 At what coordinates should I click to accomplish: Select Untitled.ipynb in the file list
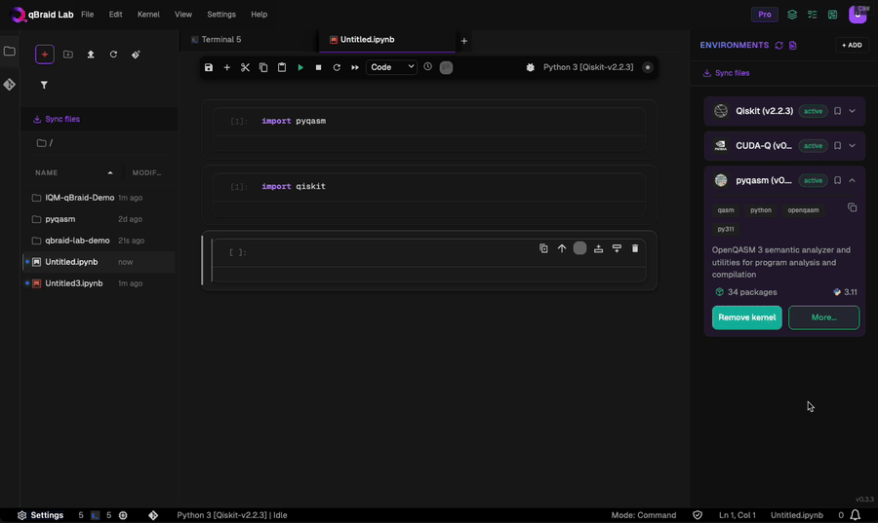click(x=99, y=261)
